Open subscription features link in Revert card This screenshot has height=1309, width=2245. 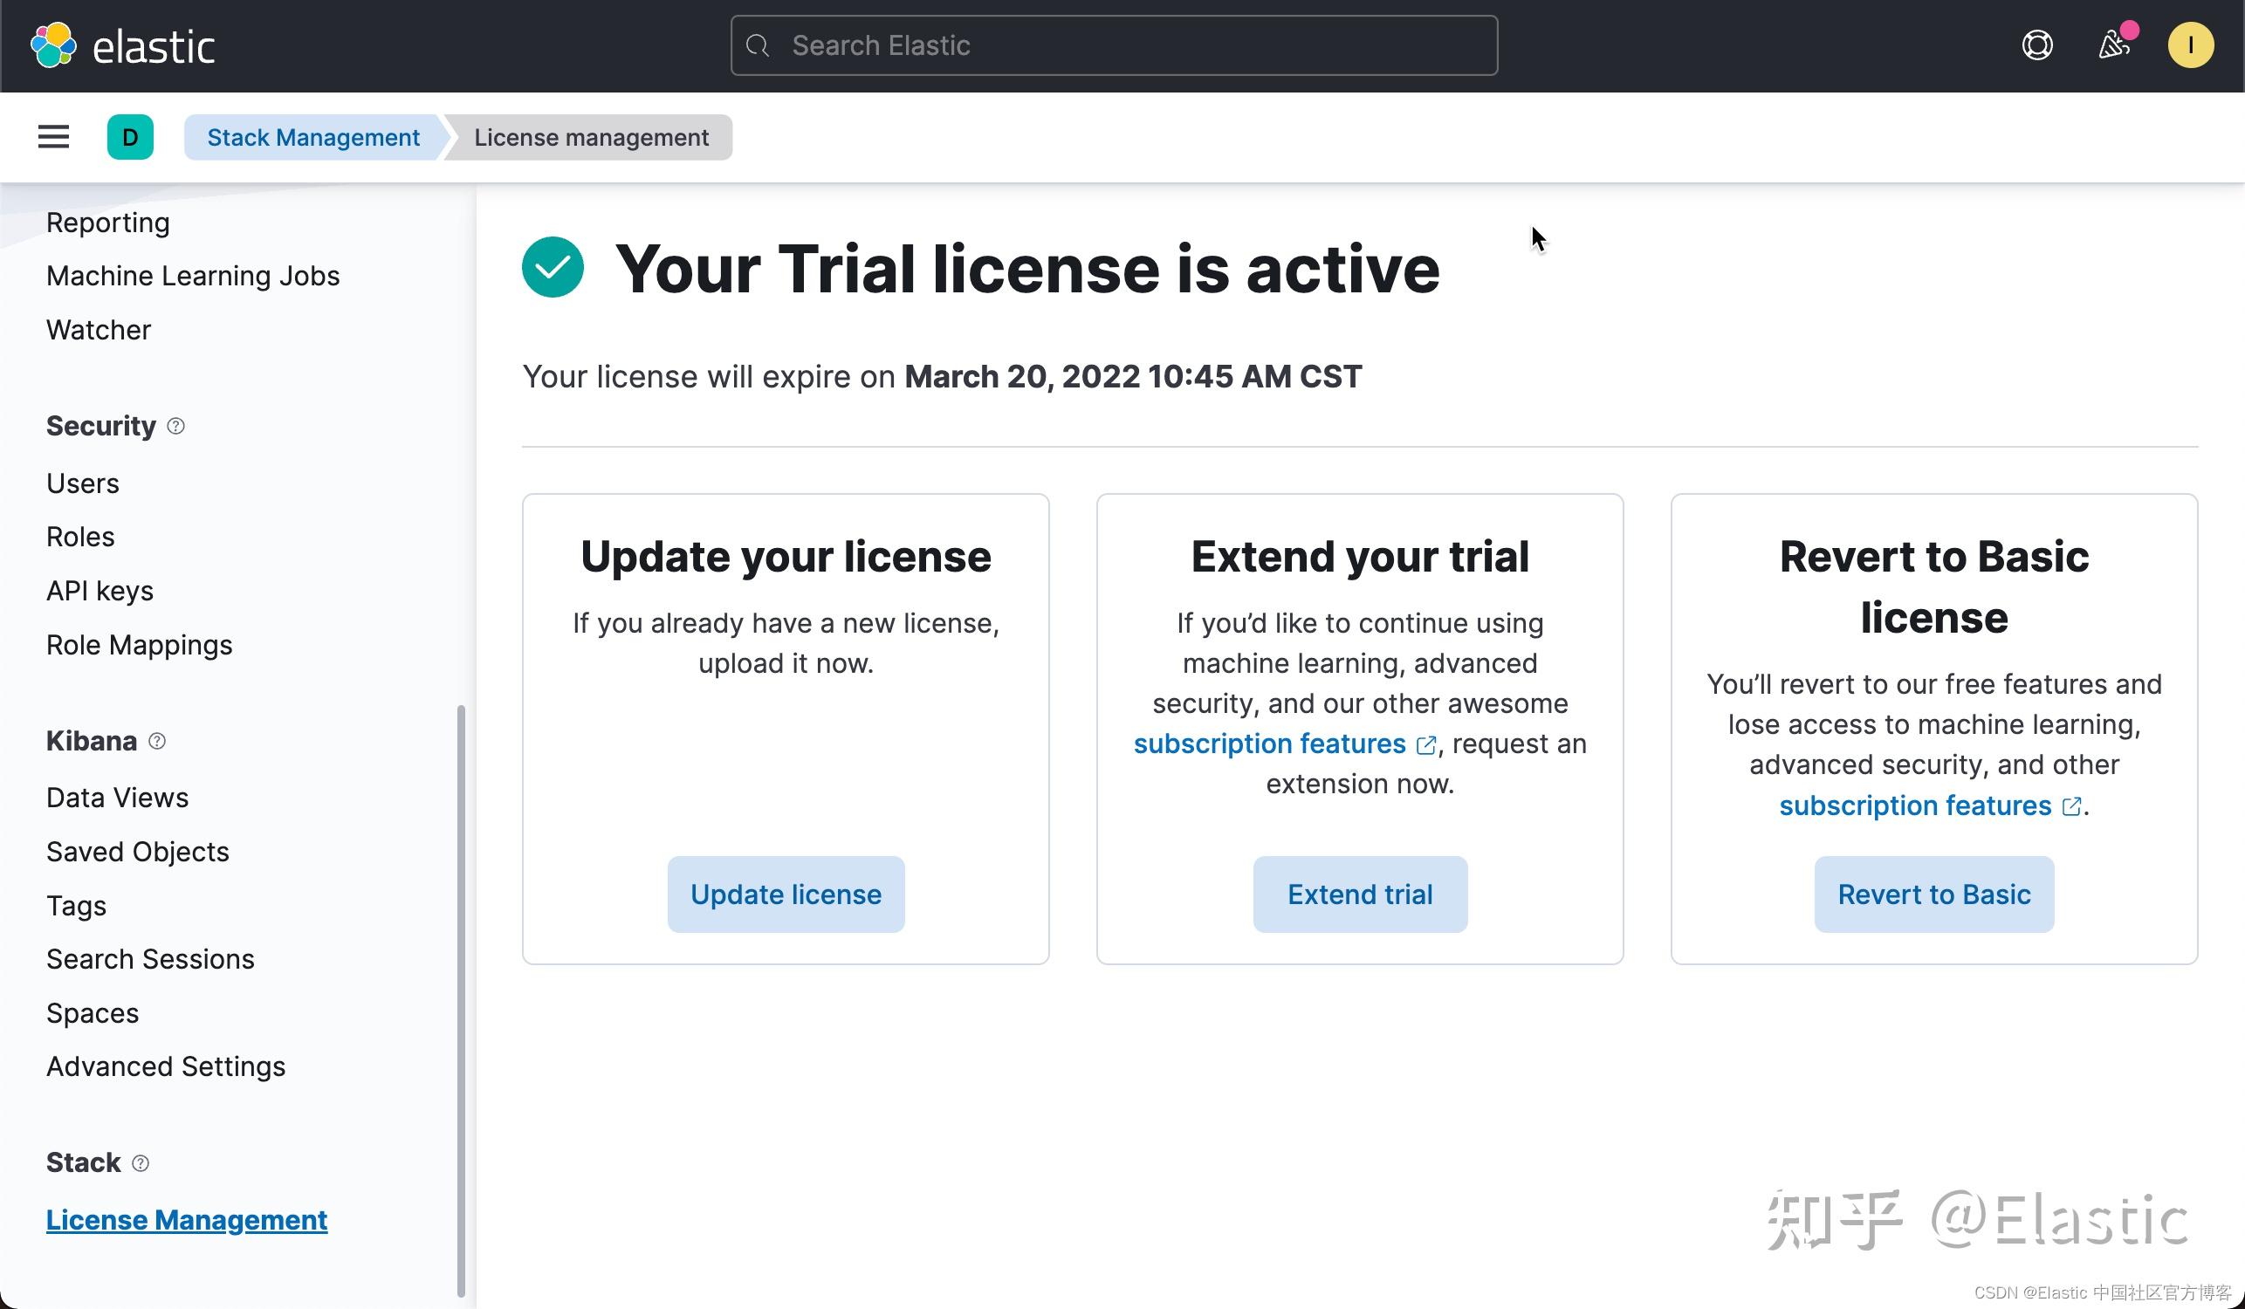[x=1914, y=805]
